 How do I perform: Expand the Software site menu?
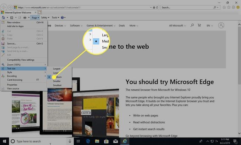coord(76,26)
